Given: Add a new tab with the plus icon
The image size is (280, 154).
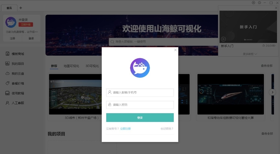Looking at the screenshot, I should click(x=21, y=8).
